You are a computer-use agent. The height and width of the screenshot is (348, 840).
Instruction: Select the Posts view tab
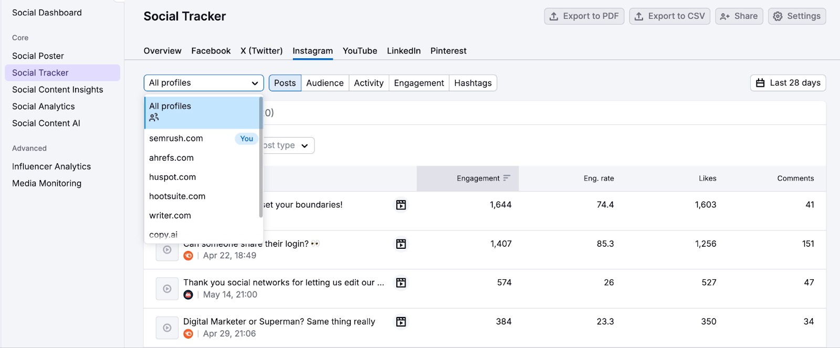coord(285,83)
